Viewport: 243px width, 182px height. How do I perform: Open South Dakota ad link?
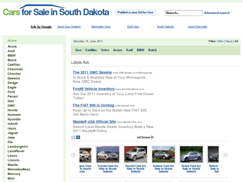click(165, 27)
